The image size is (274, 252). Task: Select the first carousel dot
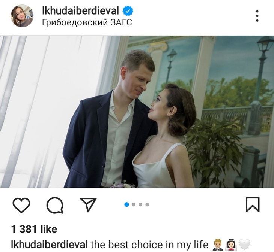(127, 204)
